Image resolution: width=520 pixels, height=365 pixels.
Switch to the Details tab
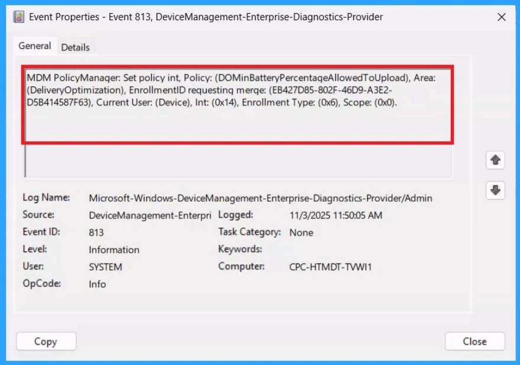click(x=75, y=46)
